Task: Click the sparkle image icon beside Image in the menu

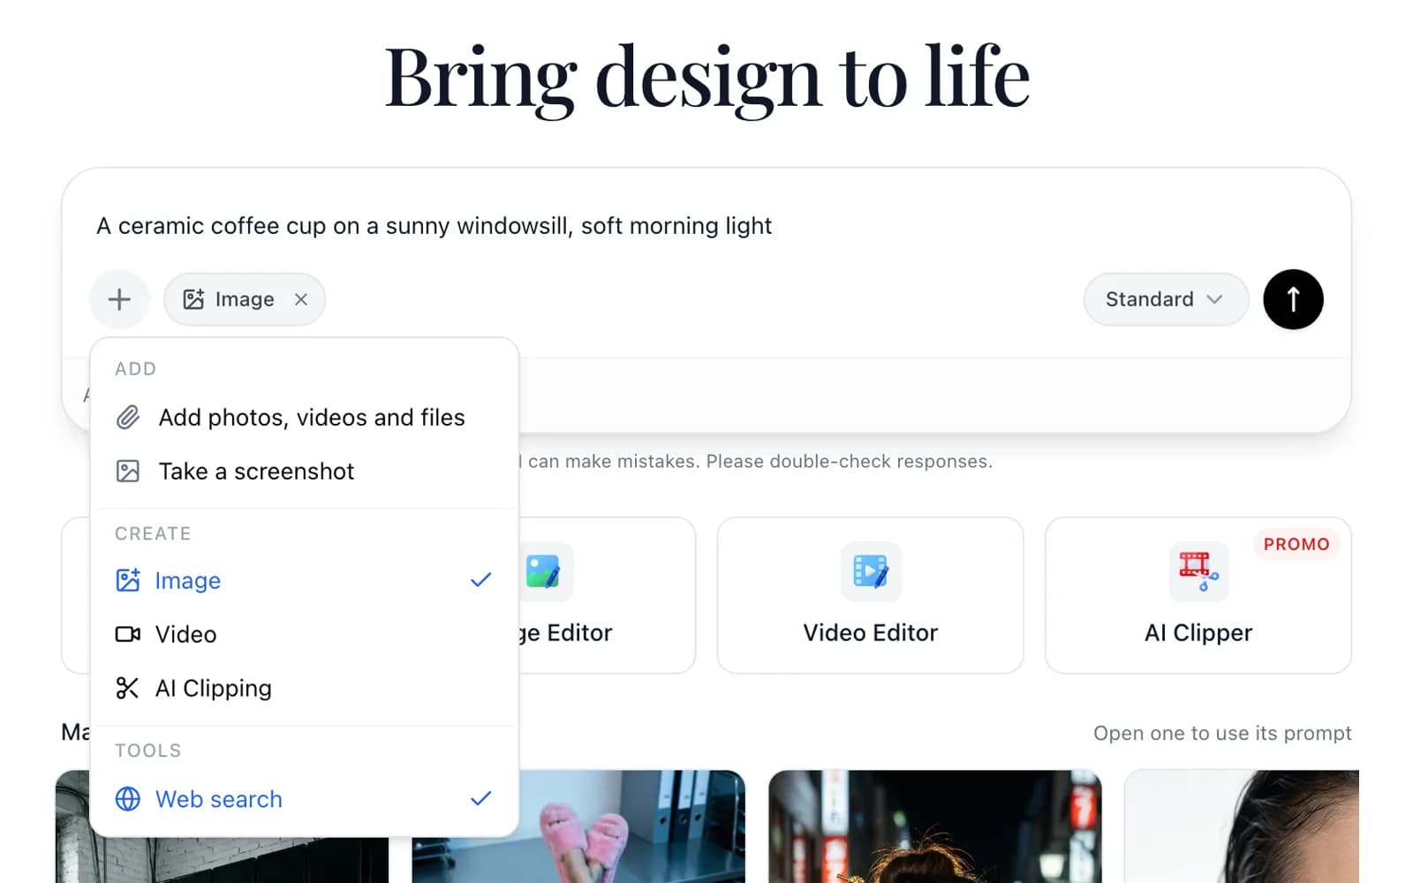Action: point(128,580)
